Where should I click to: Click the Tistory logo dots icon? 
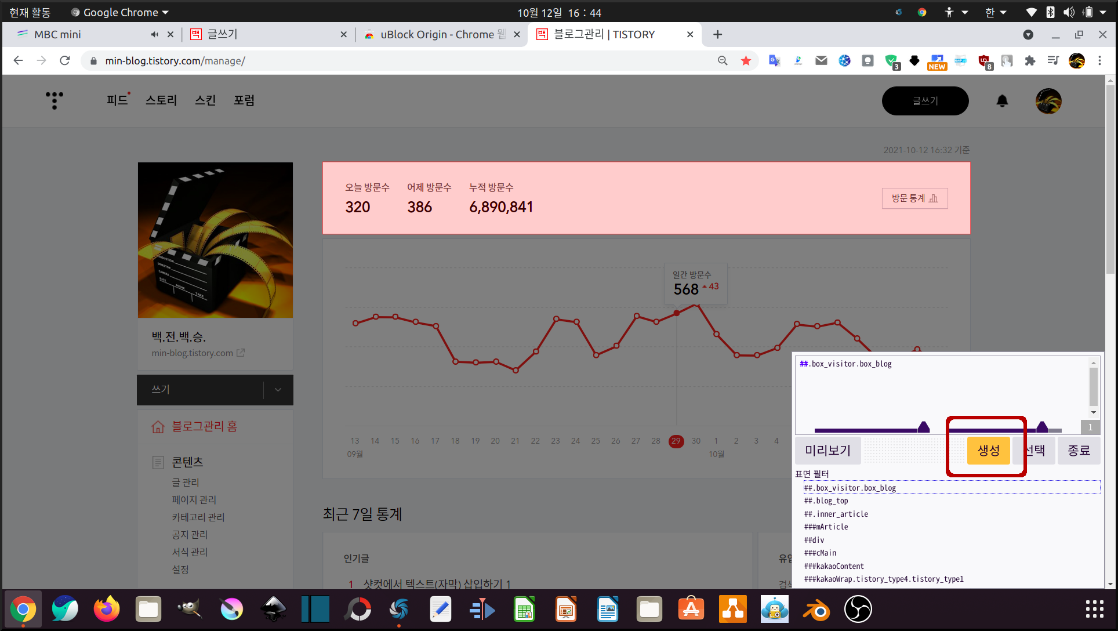click(x=55, y=100)
